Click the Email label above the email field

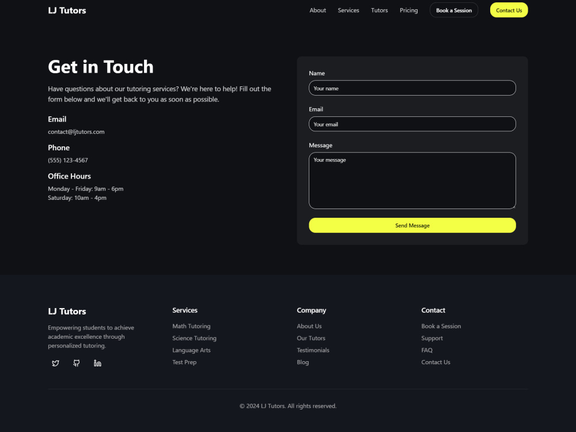tap(316, 109)
